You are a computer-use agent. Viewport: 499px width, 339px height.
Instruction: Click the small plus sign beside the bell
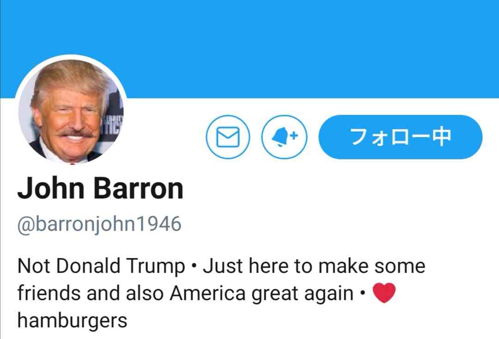click(x=294, y=135)
